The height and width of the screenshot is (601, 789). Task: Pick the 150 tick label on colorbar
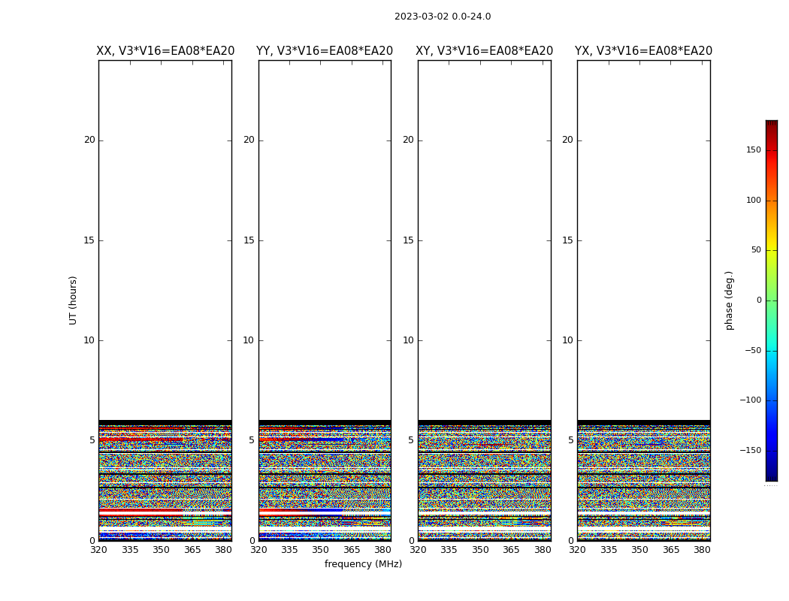click(x=754, y=149)
